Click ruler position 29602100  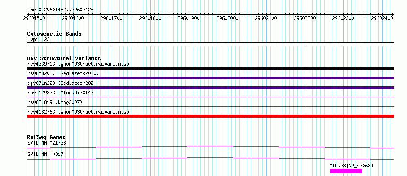tap(266, 18)
